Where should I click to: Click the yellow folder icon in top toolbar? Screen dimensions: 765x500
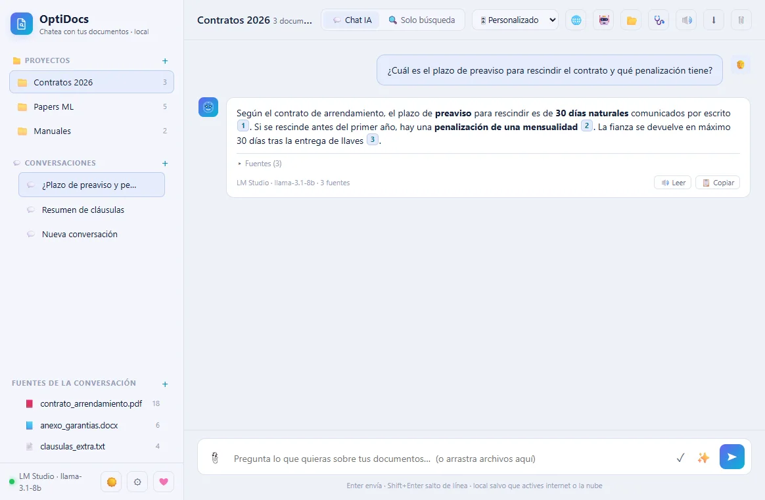(632, 20)
